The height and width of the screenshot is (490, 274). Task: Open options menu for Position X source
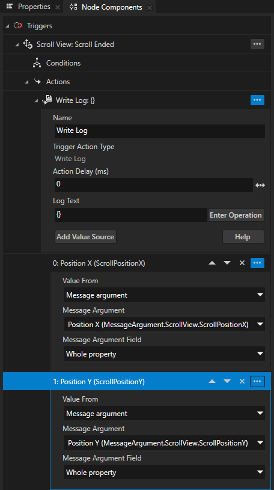[257, 263]
